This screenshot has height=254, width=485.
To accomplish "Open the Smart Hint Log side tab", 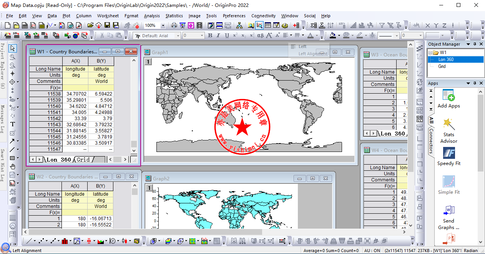I will coord(3,165).
